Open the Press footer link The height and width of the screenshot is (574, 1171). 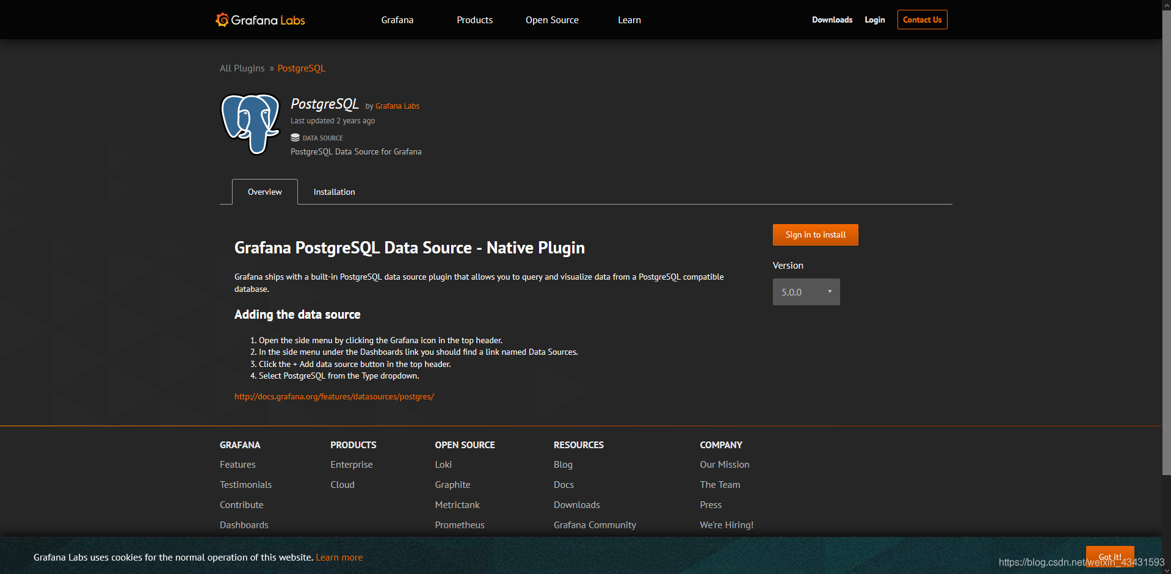click(711, 505)
